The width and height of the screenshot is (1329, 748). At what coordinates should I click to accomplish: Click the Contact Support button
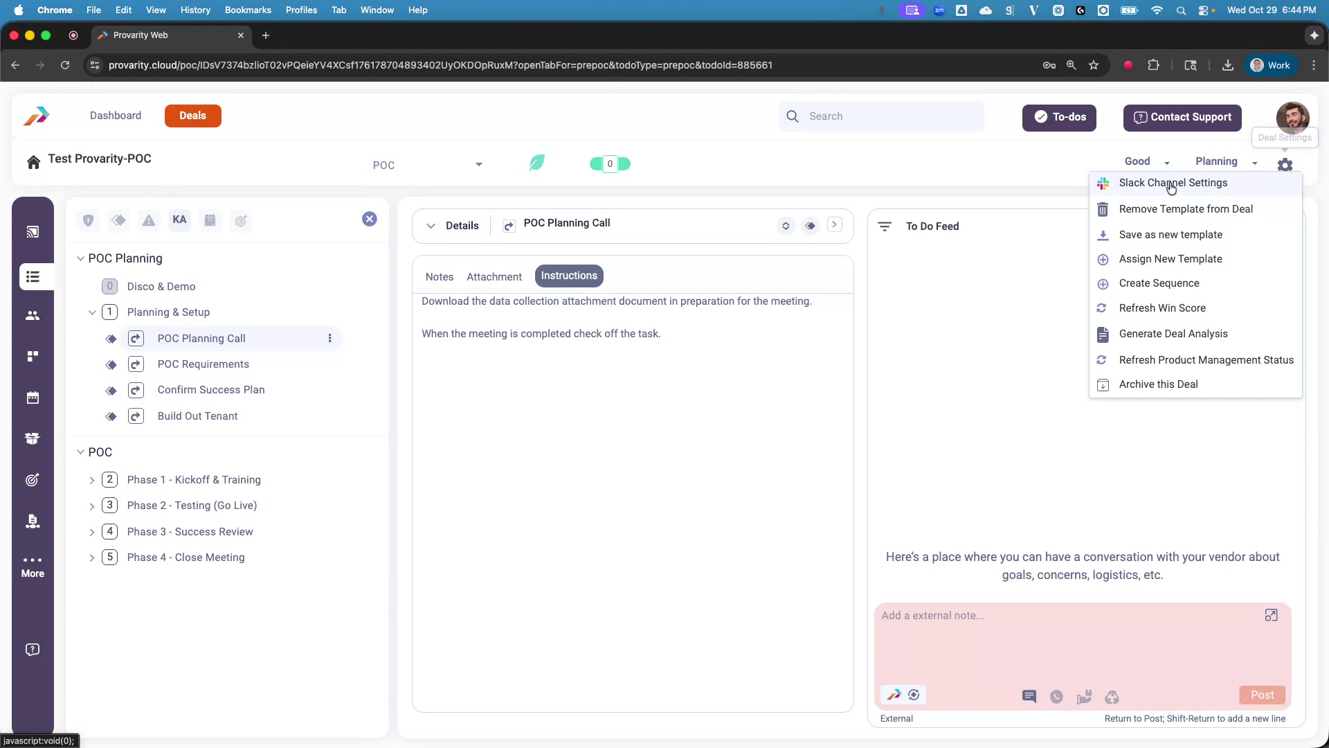(x=1182, y=118)
